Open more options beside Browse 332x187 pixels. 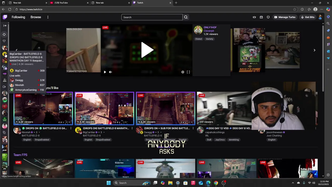(48, 17)
